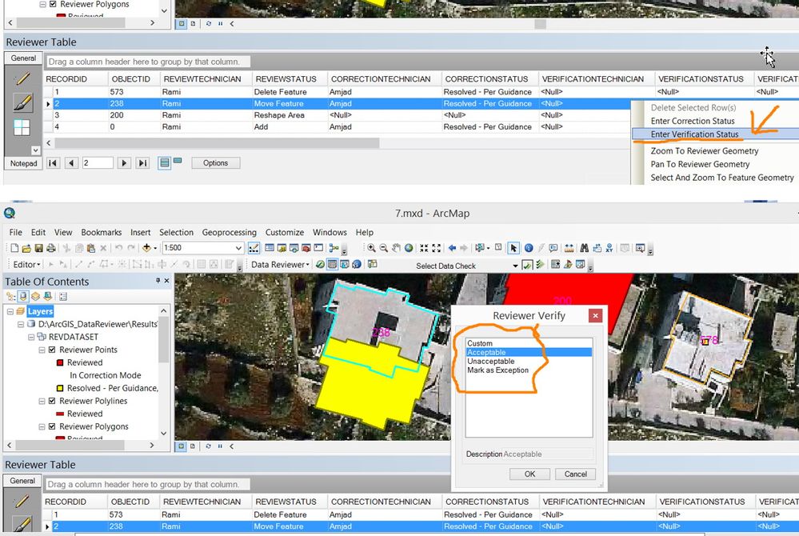Open the map scale 1:500 dropdown
Viewport: 799px width, 536px height.
[x=238, y=249]
